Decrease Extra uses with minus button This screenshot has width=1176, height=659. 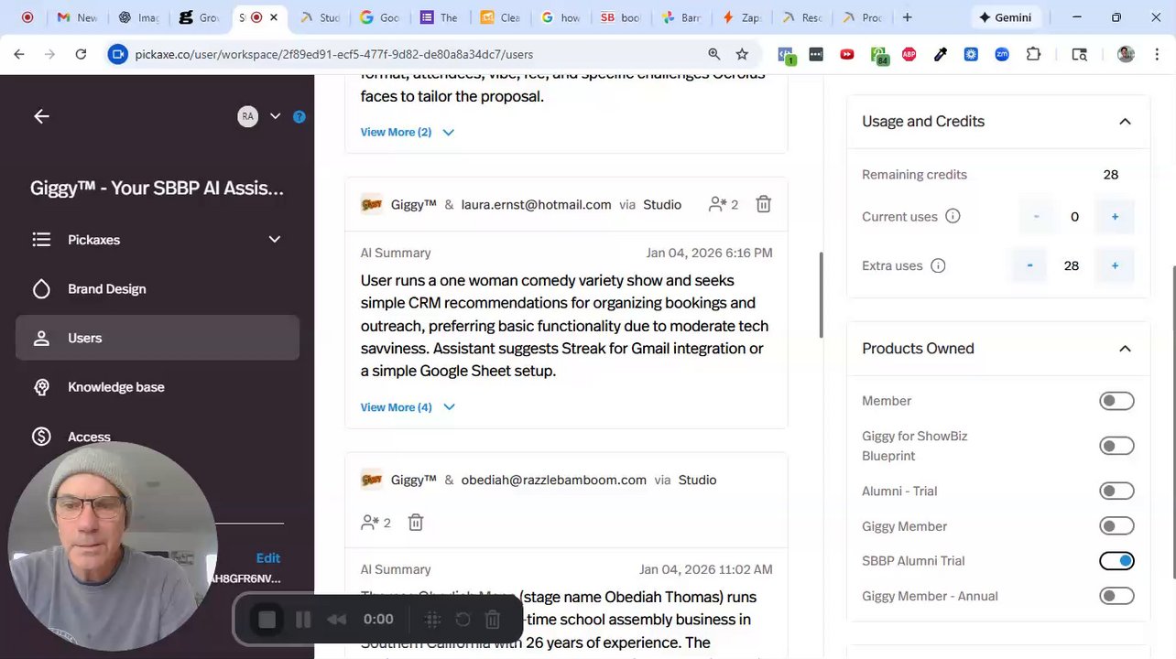1029,265
